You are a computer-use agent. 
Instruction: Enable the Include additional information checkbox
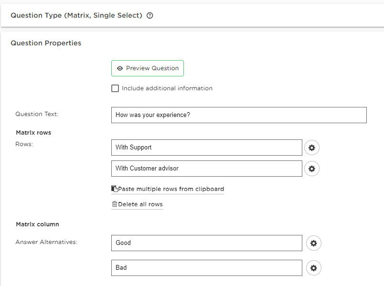tap(115, 88)
